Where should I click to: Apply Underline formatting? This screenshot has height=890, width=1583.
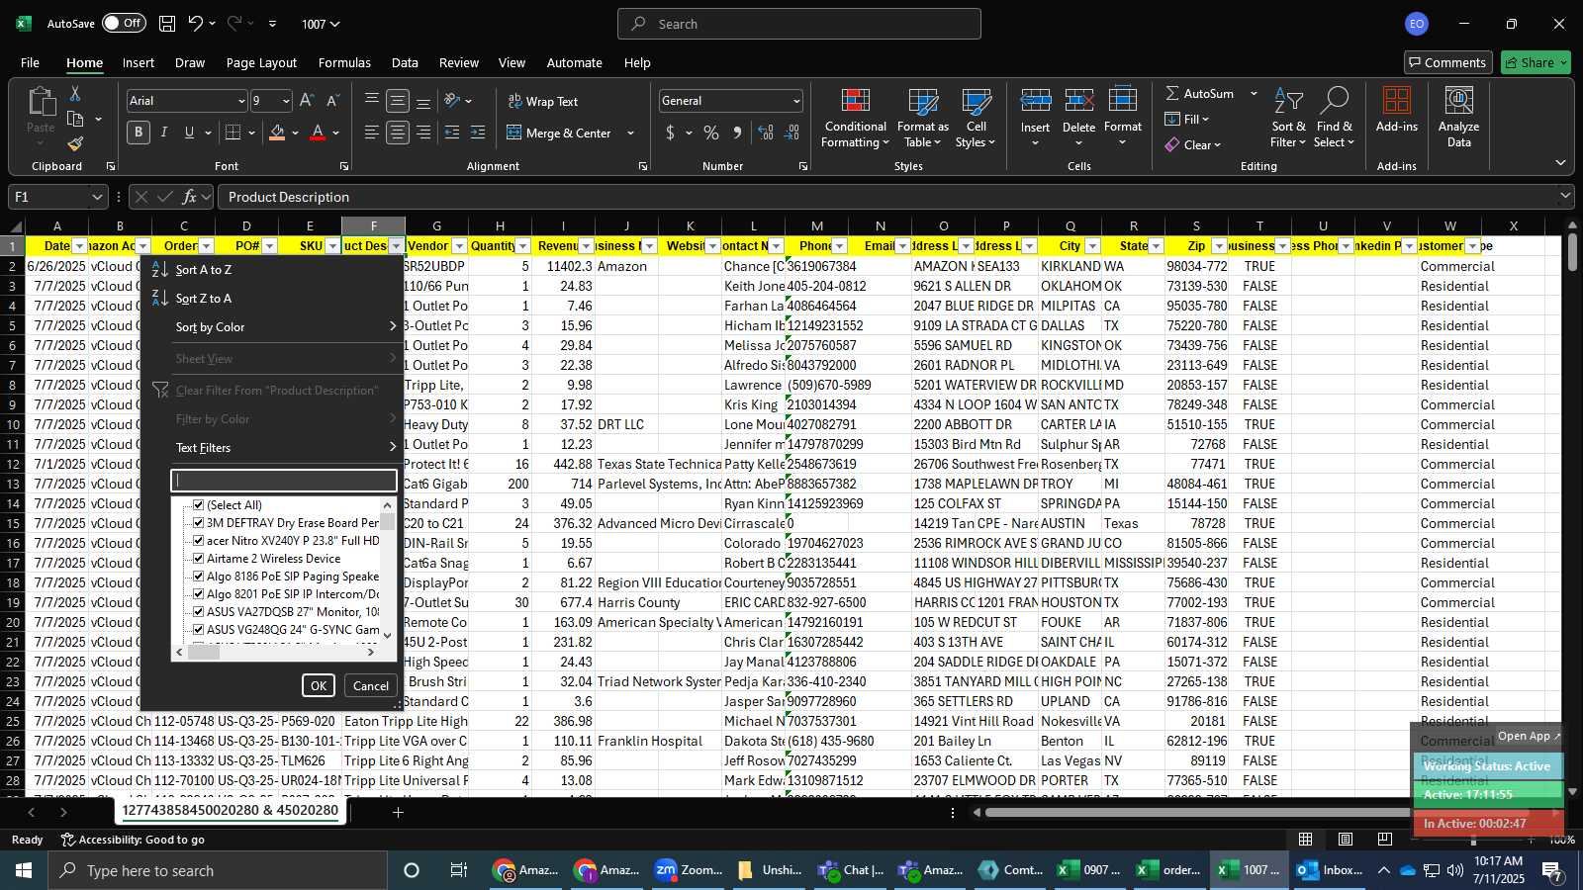point(189,133)
